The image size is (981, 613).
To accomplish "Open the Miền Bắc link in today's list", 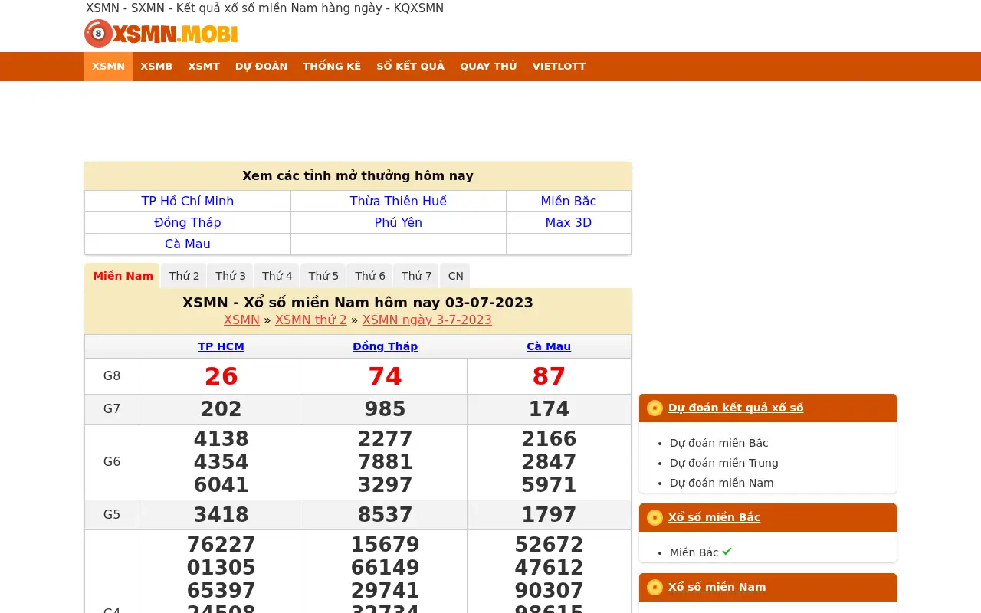I will click(569, 201).
